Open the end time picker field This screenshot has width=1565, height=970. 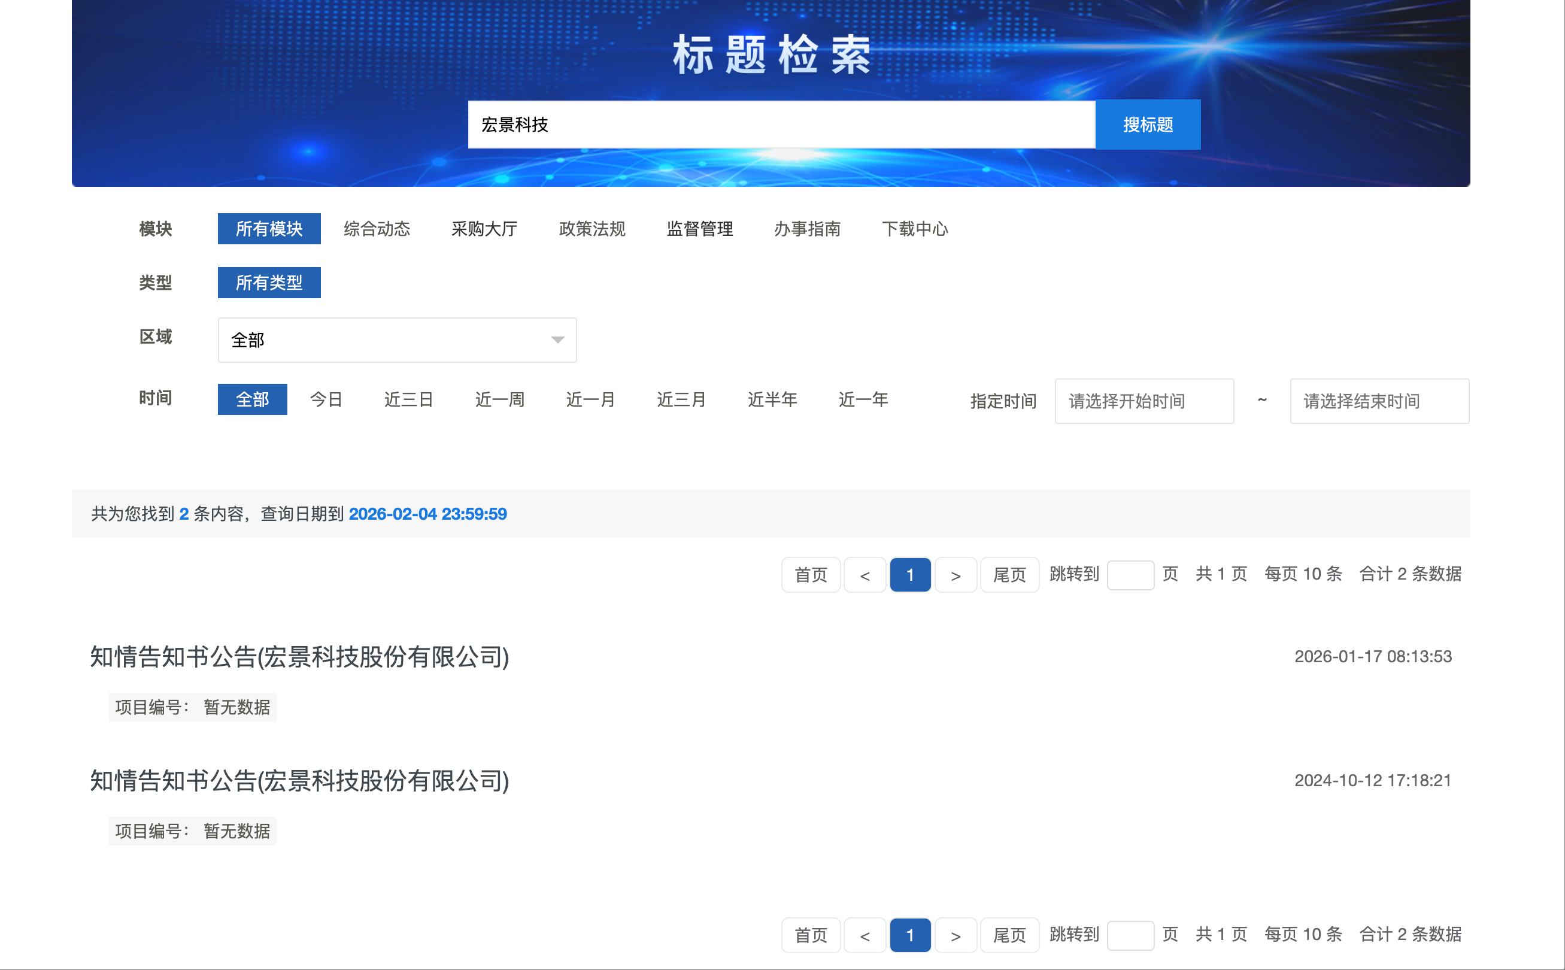coord(1379,401)
